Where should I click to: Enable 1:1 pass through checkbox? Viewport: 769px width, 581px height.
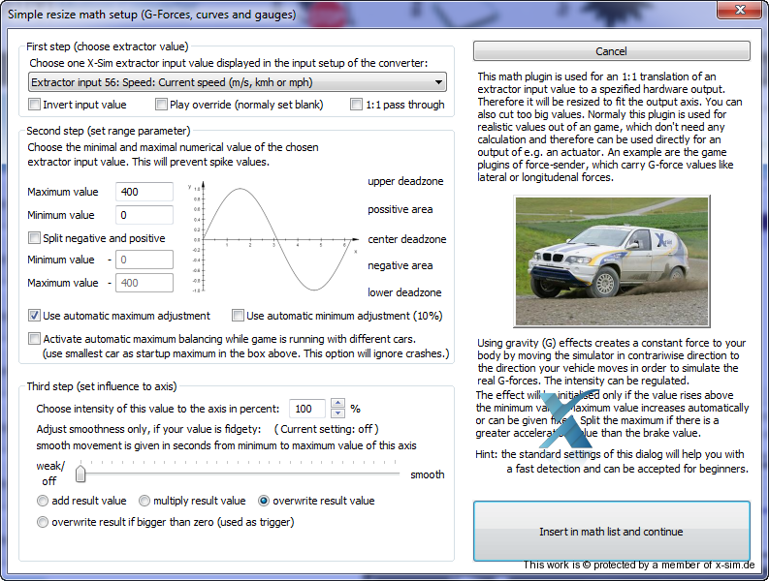358,105
